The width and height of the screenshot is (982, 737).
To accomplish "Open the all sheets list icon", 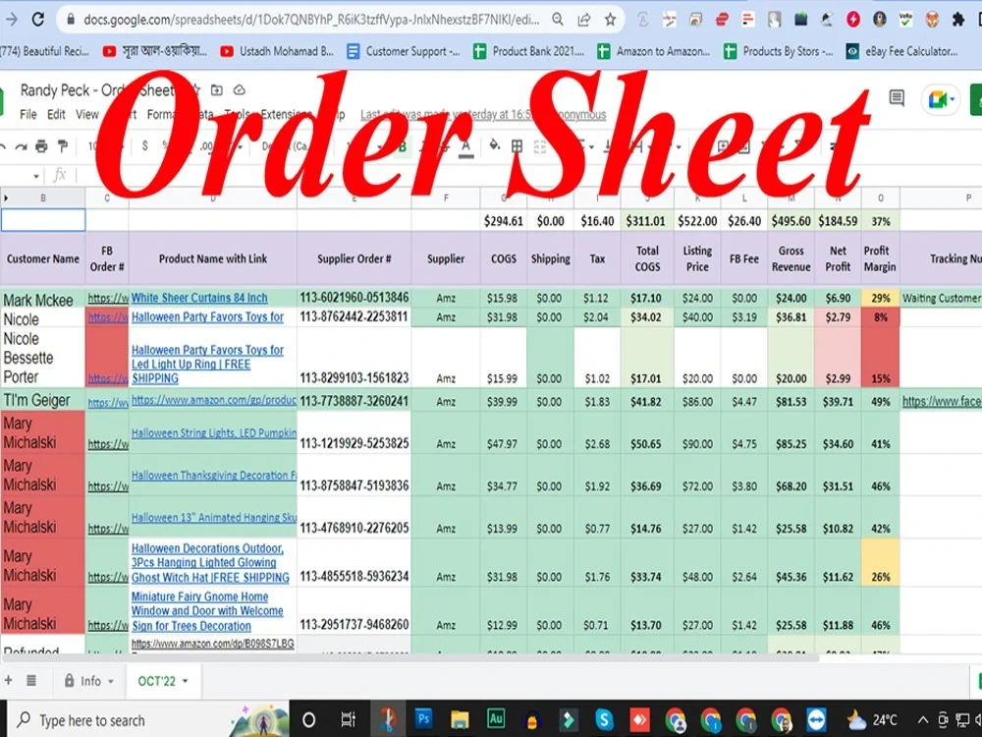I will click(x=31, y=681).
